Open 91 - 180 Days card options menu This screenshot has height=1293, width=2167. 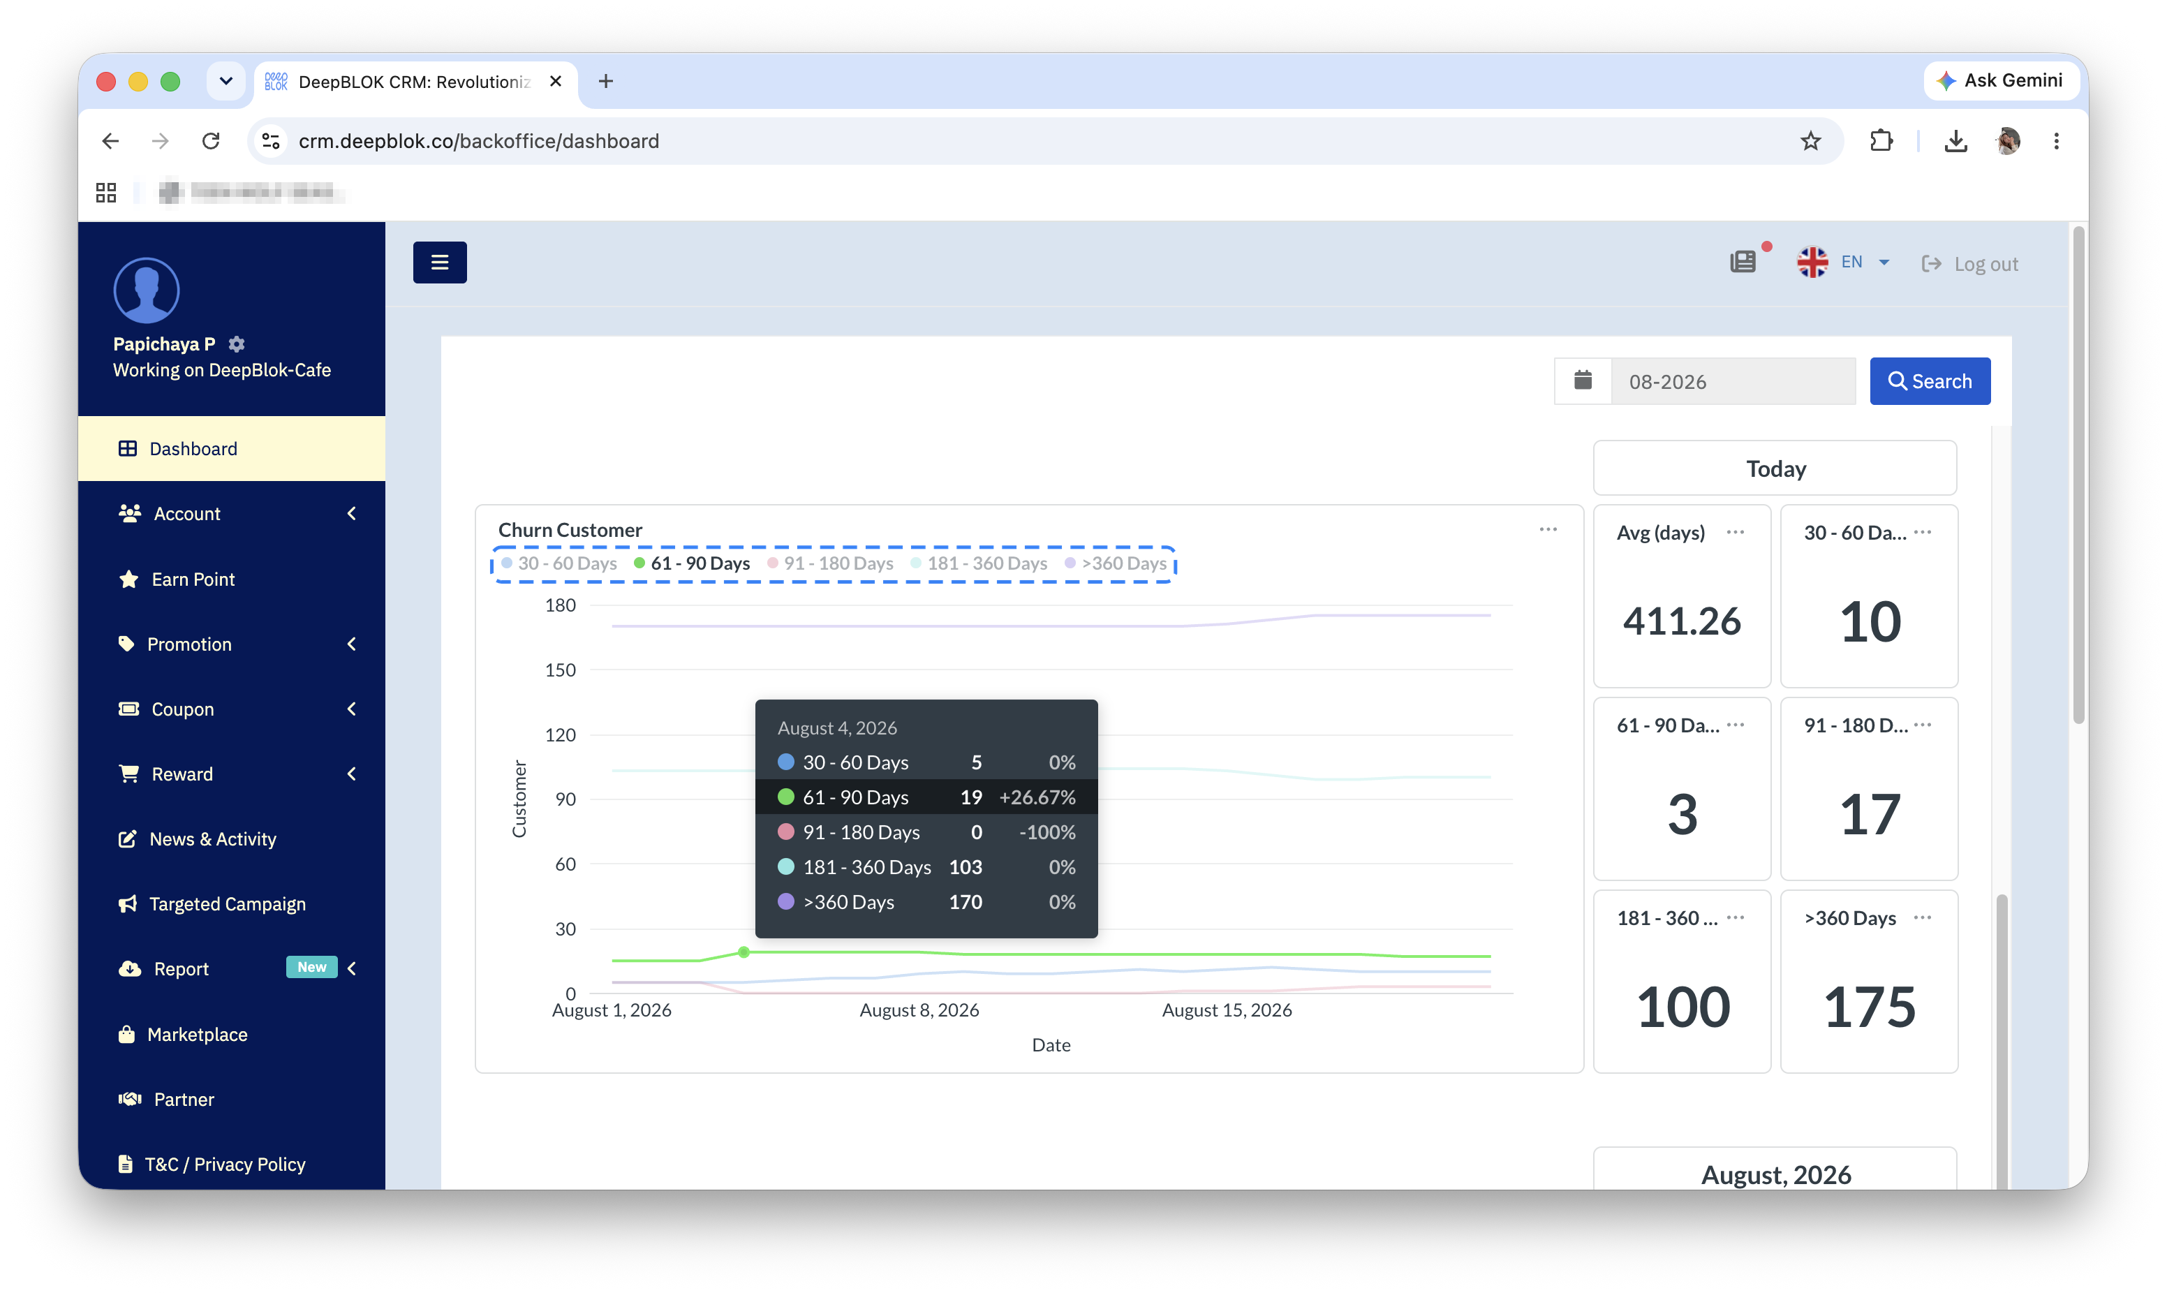coord(1922,725)
